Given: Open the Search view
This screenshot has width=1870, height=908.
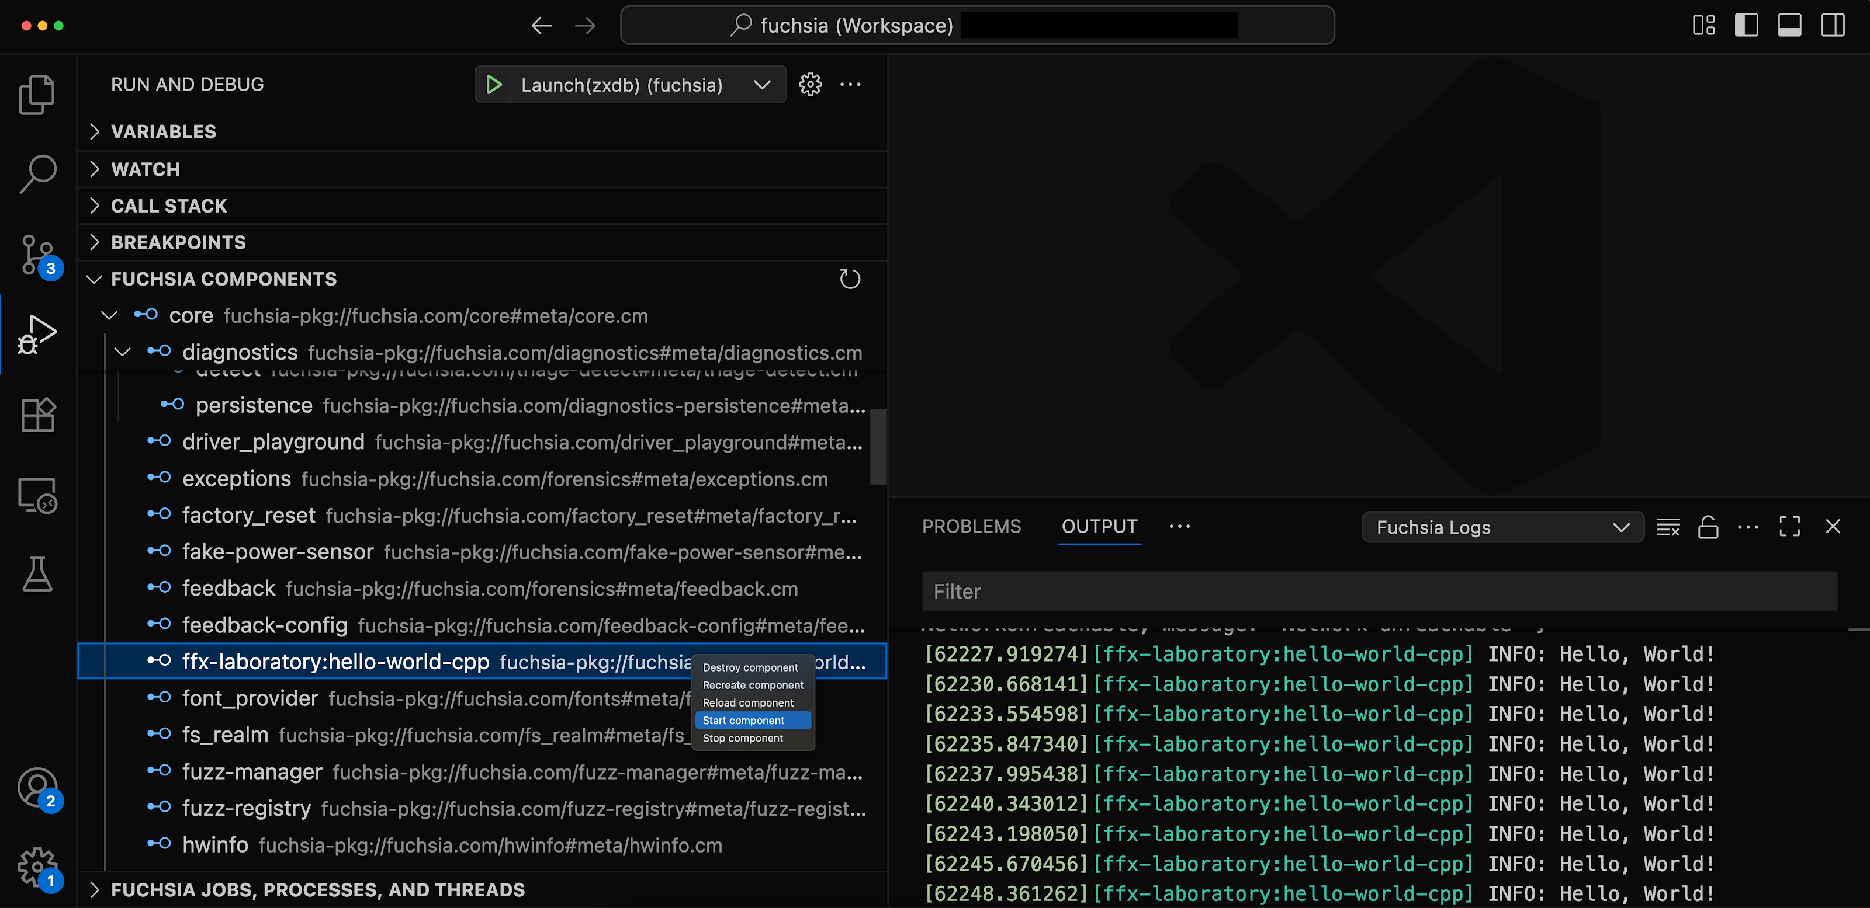Looking at the screenshot, I should (37, 173).
